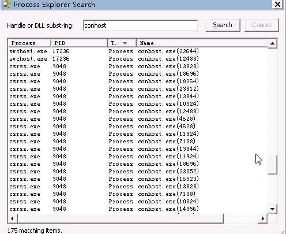Click the Process Explorer title bar icon
Viewport: 286px width, 234px height.
[x=7, y=4]
